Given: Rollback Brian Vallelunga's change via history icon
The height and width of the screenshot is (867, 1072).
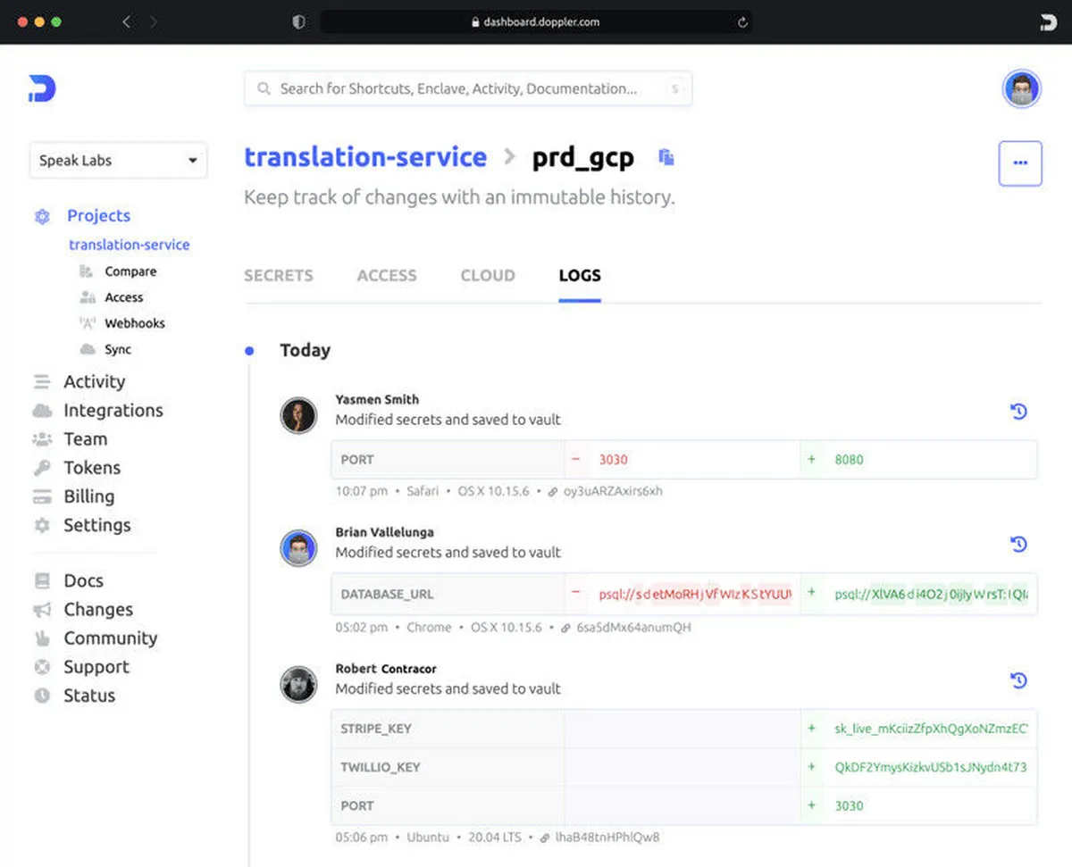Looking at the screenshot, I should click(x=1018, y=544).
